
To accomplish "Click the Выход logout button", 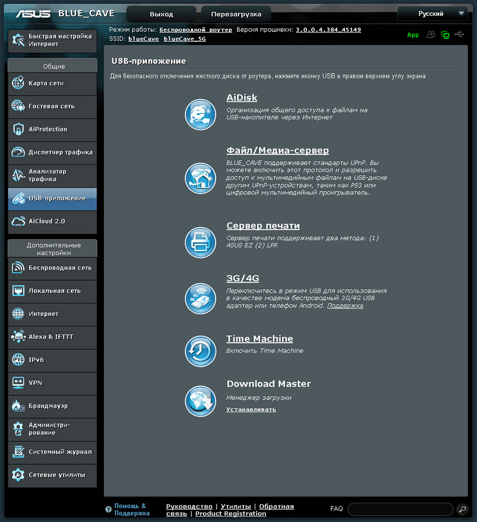I will (161, 14).
